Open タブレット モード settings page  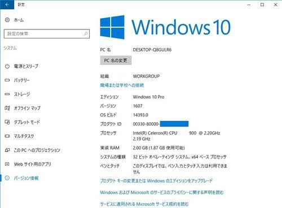coord(27,122)
